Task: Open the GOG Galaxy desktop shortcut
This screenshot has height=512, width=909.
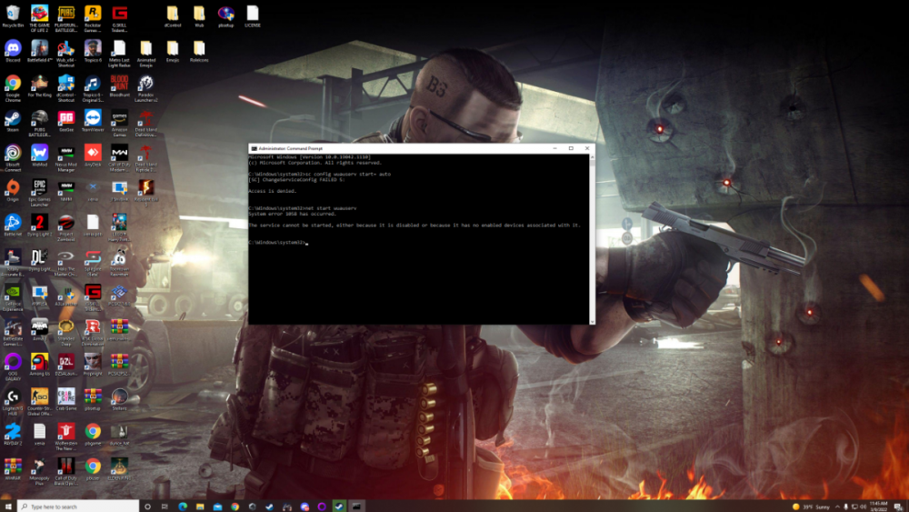Action: click(13, 361)
